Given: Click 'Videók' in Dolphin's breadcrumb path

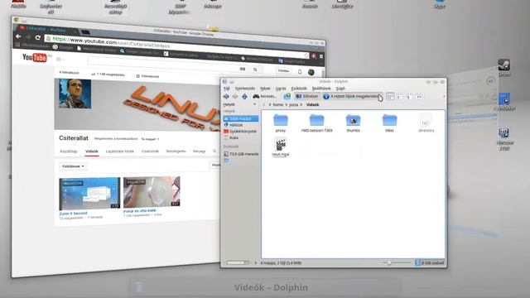Looking at the screenshot, I should [x=313, y=105].
